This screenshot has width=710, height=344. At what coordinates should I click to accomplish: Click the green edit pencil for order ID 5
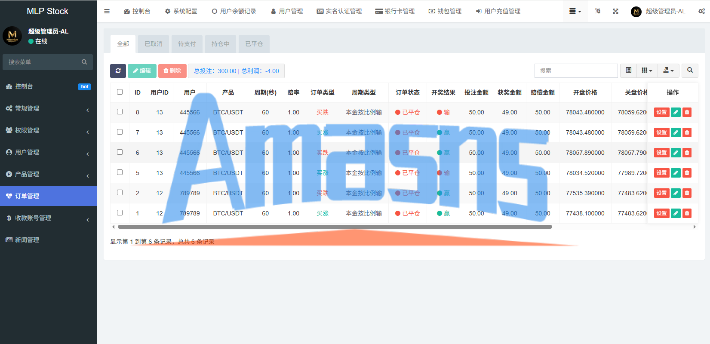(x=676, y=173)
